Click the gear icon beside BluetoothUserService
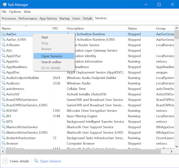Screen dimensions: 179x168 [x=4, y=127]
